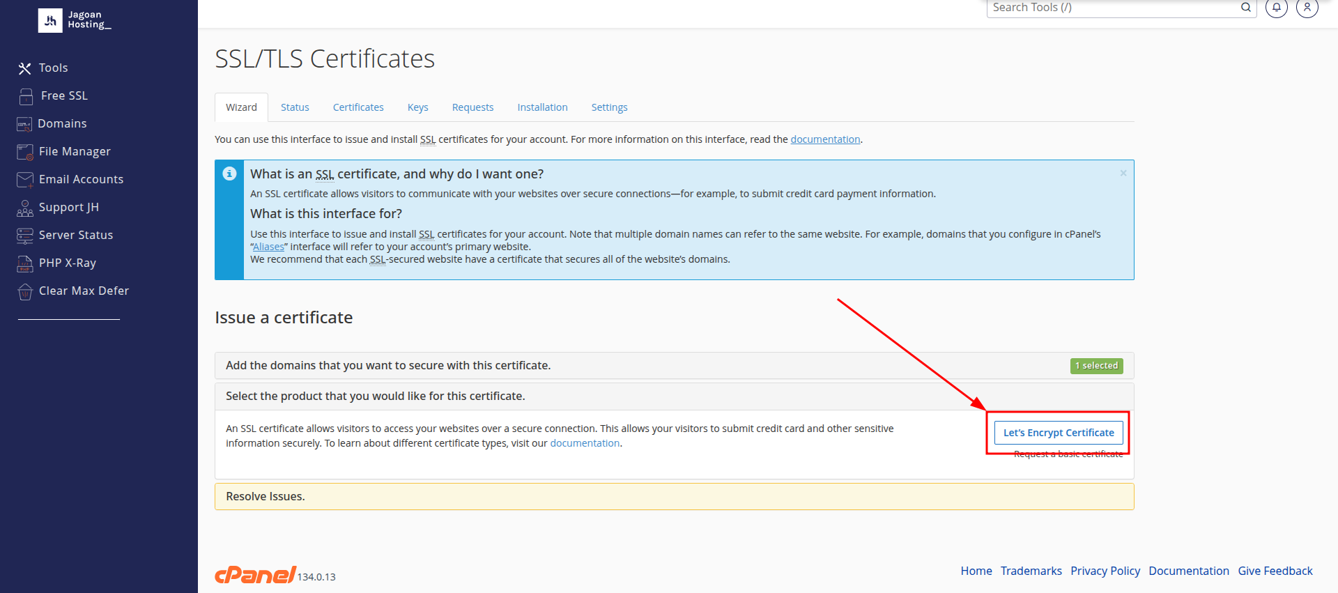Open the Aliases link in info box
This screenshot has width=1338, height=593.
pyautogui.click(x=268, y=247)
